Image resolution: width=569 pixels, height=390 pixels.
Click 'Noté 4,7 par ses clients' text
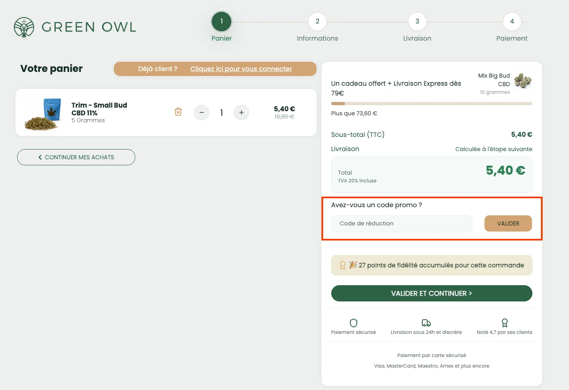pyautogui.click(x=504, y=332)
